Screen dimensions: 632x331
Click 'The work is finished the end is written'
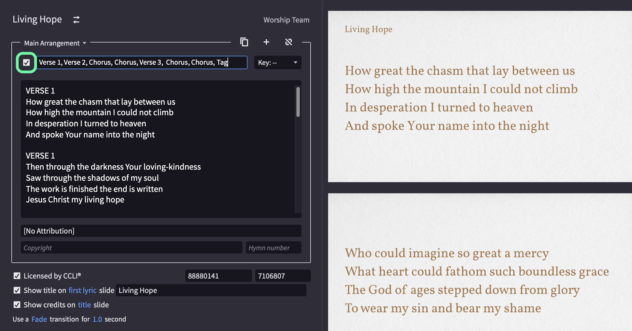click(94, 189)
